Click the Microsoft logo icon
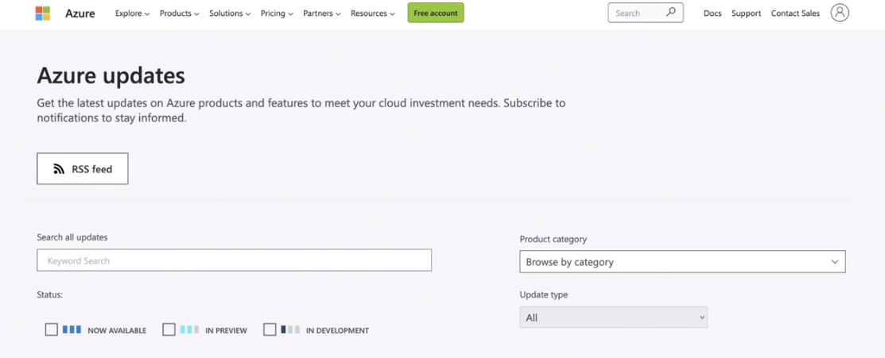 pyautogui.click(x=43, y=13)
